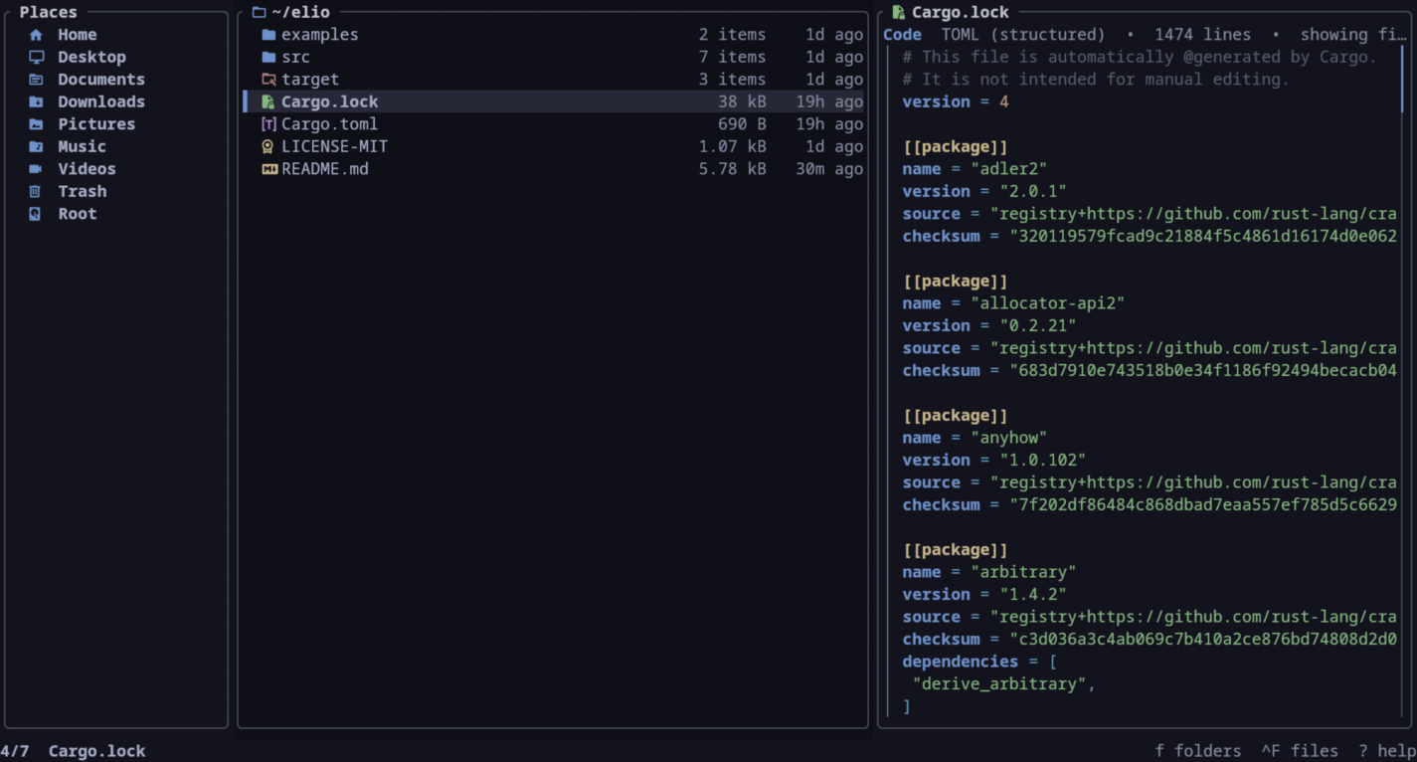The width and height of the screenshot is (1417, 762).
Task: Click the Home house icon in Places
Action: point(37,34)
